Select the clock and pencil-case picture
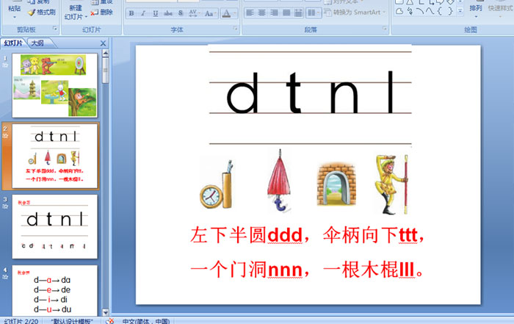 pos(217,184)
